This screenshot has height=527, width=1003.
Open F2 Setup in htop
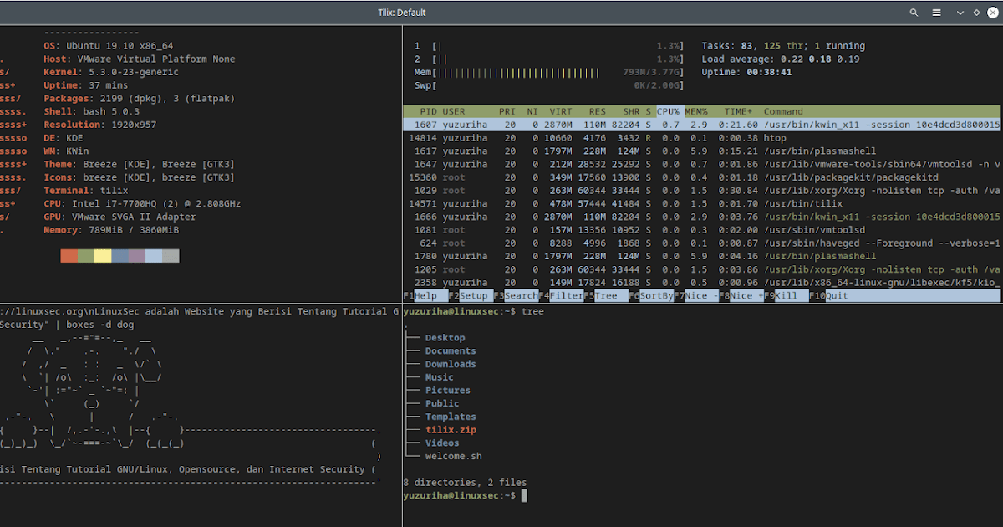tap(473, 295)
